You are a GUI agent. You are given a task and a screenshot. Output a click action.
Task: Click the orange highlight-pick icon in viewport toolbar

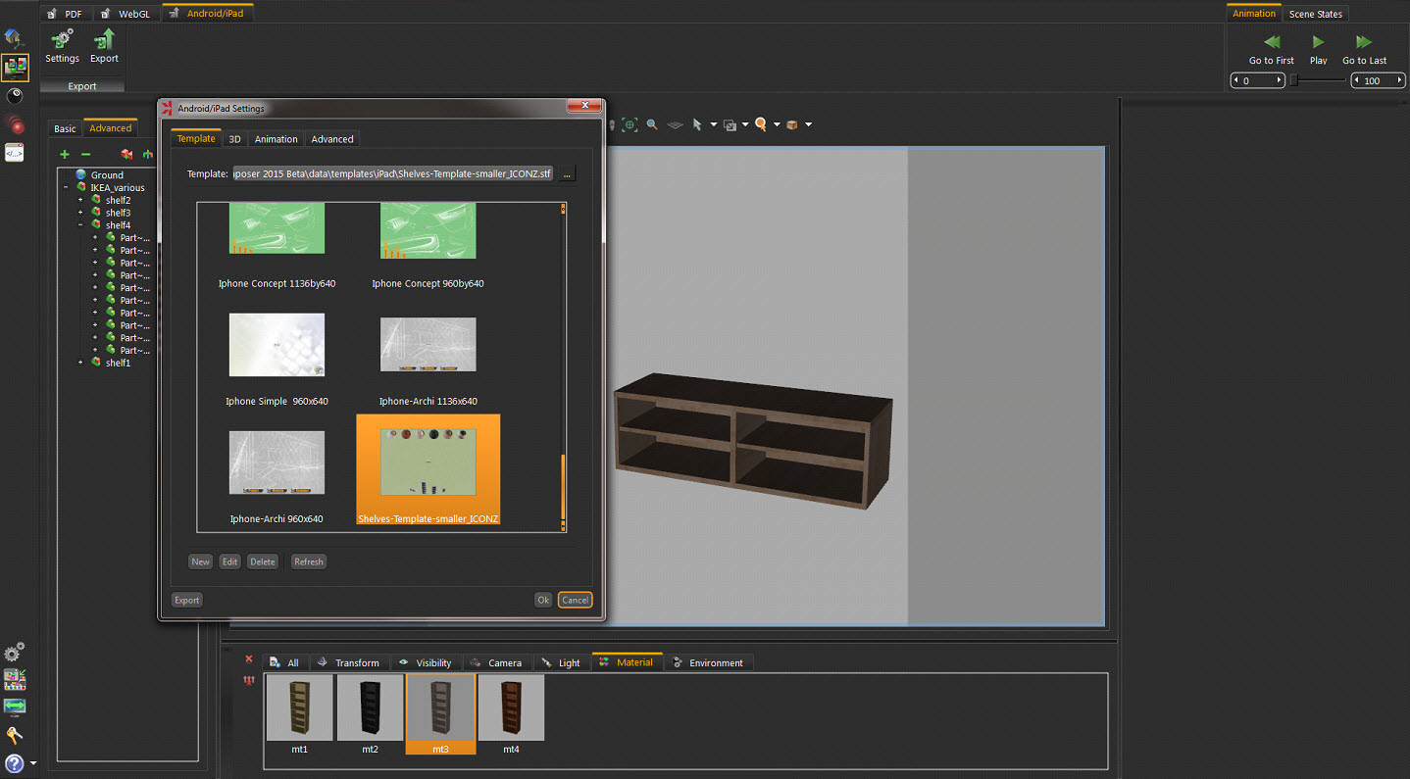tap(761, 124)
